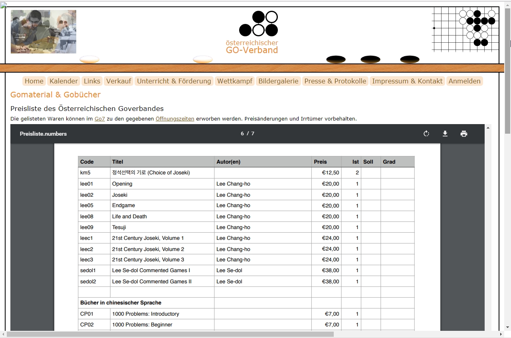
Task: Click the österreichischer GO-Verband stones logo
Action: point(258,24)
